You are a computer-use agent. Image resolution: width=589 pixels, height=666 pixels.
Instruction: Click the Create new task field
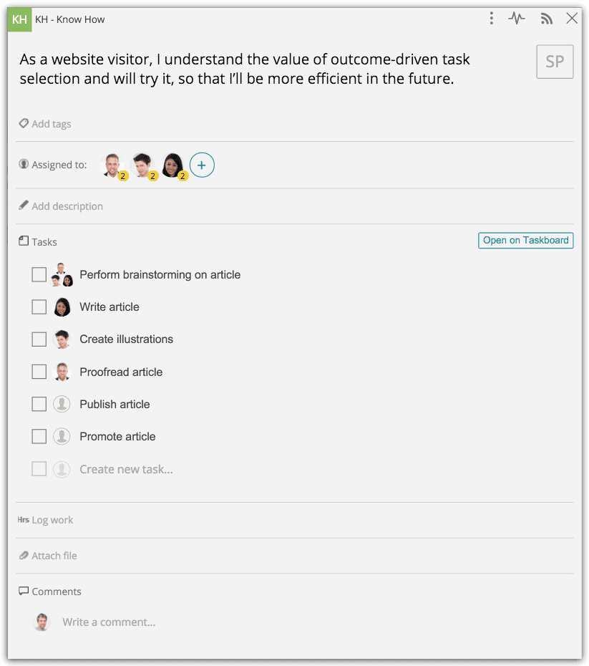126,469
